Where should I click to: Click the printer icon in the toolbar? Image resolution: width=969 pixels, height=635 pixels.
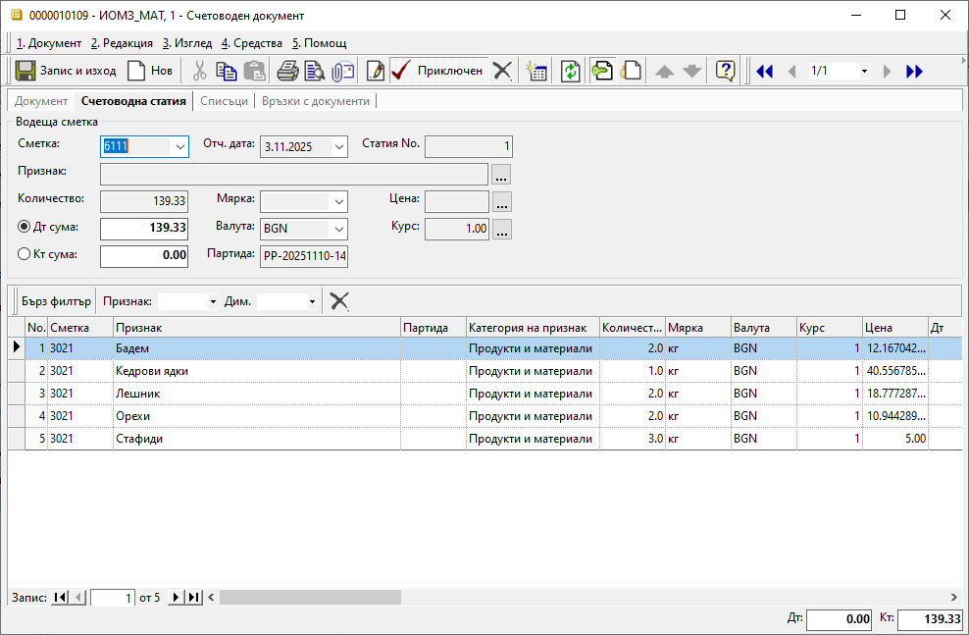[x=286, y=71]
